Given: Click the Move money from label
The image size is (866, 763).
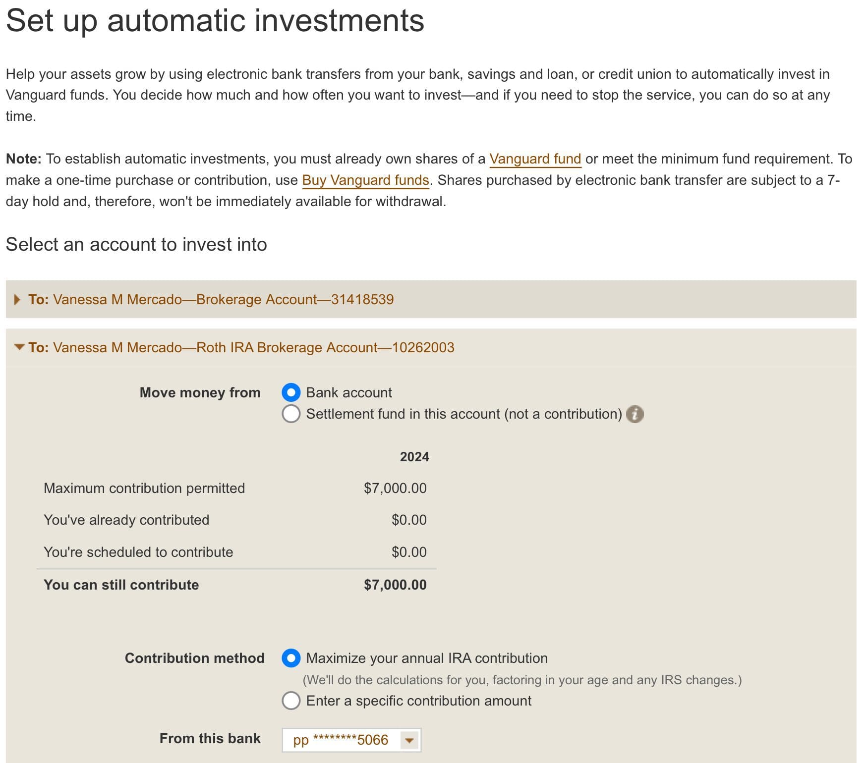Looking at the screenshot, I should click(x=200, y=392).
